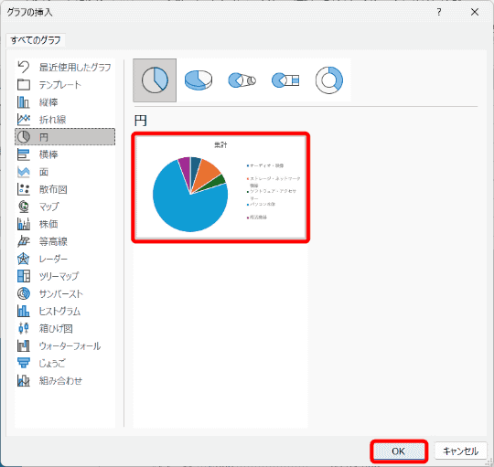Choose the レーダー radar chart category
The height and width of the screenshot is (467, 494).
pyautogui.click(x=65, y=259)
